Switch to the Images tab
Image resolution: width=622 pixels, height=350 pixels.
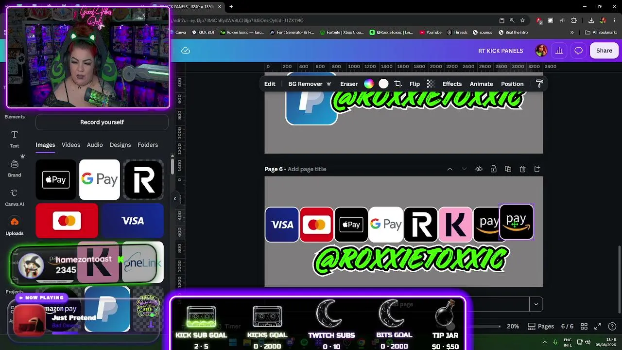pyautogui.click(x=45, y=145)
